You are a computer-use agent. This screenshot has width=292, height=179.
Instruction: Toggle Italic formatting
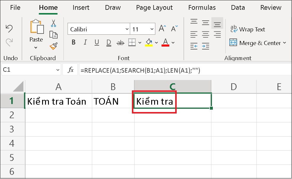coord(85,42)
